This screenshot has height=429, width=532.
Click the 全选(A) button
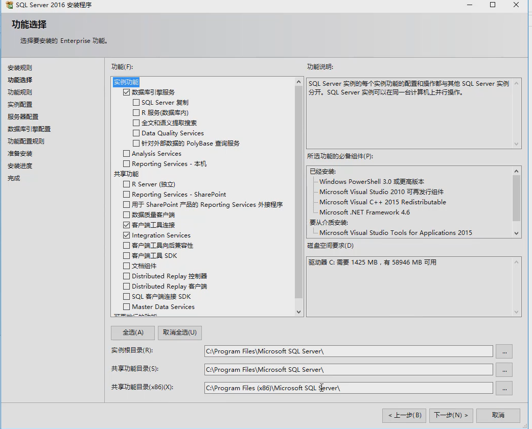[x=133, y=332]
